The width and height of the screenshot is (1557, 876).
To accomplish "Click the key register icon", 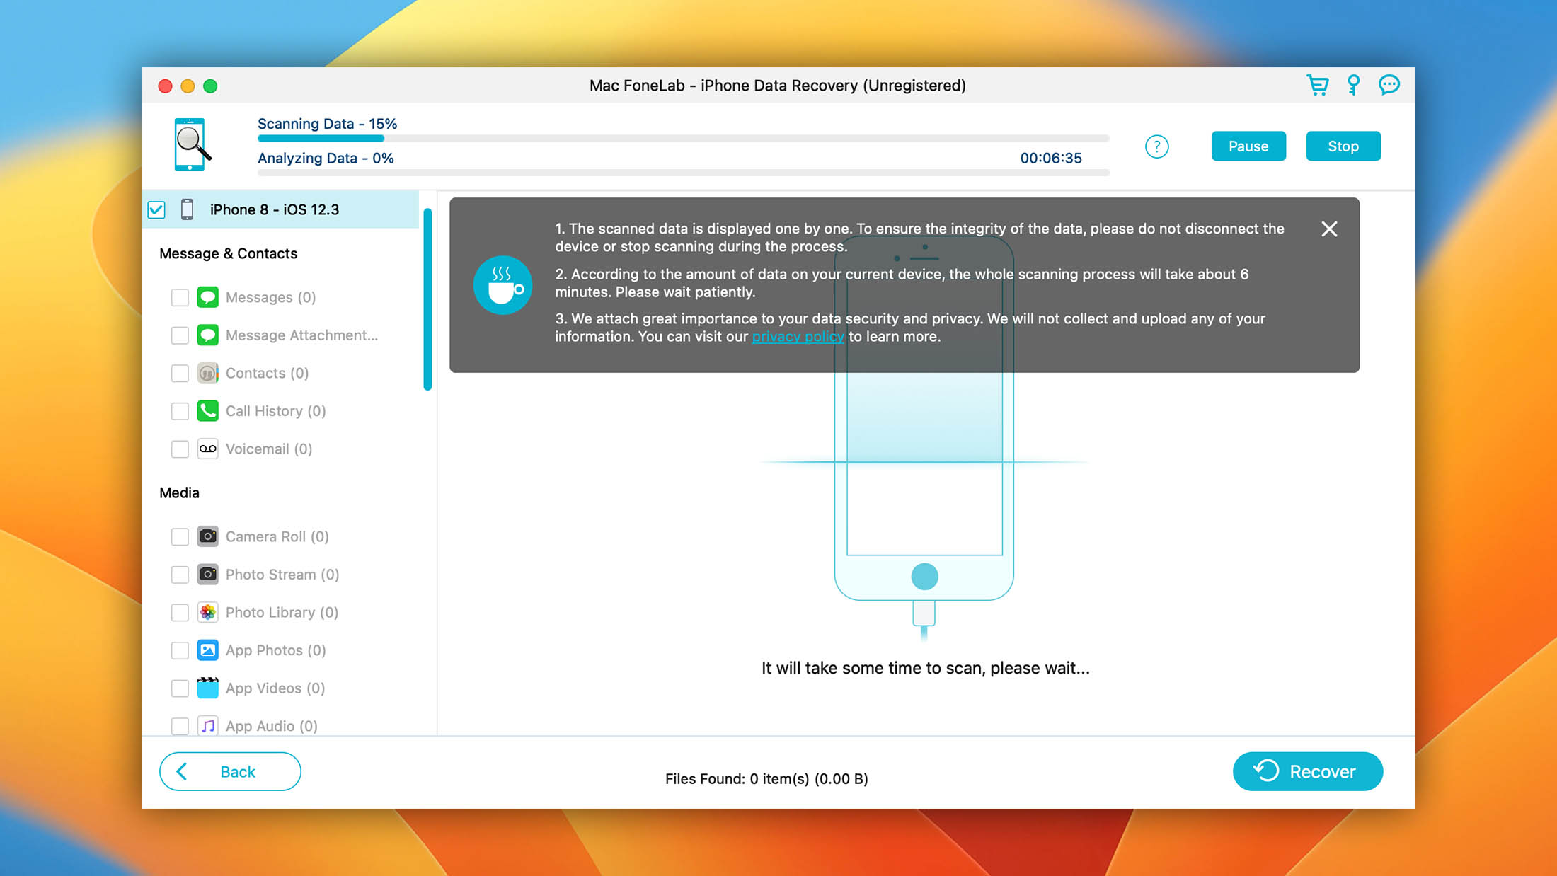I will 1353,86.
